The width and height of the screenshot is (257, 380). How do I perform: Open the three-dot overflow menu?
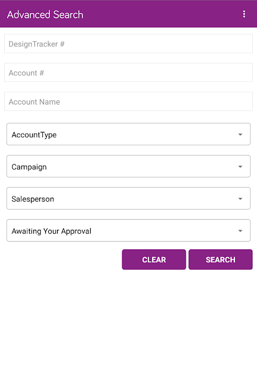(244, 14)
